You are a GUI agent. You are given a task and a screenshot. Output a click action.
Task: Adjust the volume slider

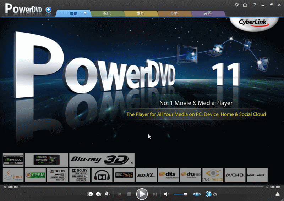coord(181,194)
